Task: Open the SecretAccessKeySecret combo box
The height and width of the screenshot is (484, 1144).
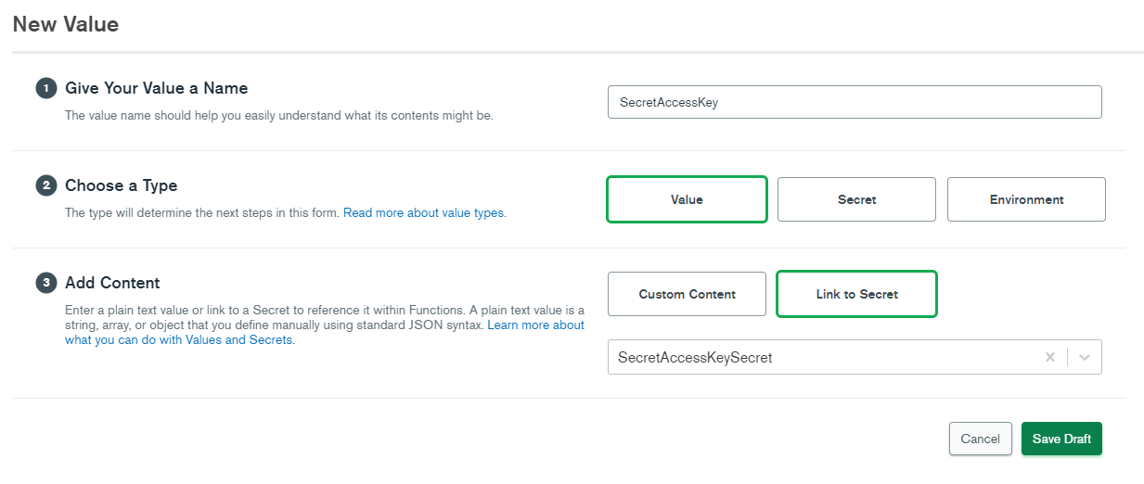Action: click(x=816, y=357)
